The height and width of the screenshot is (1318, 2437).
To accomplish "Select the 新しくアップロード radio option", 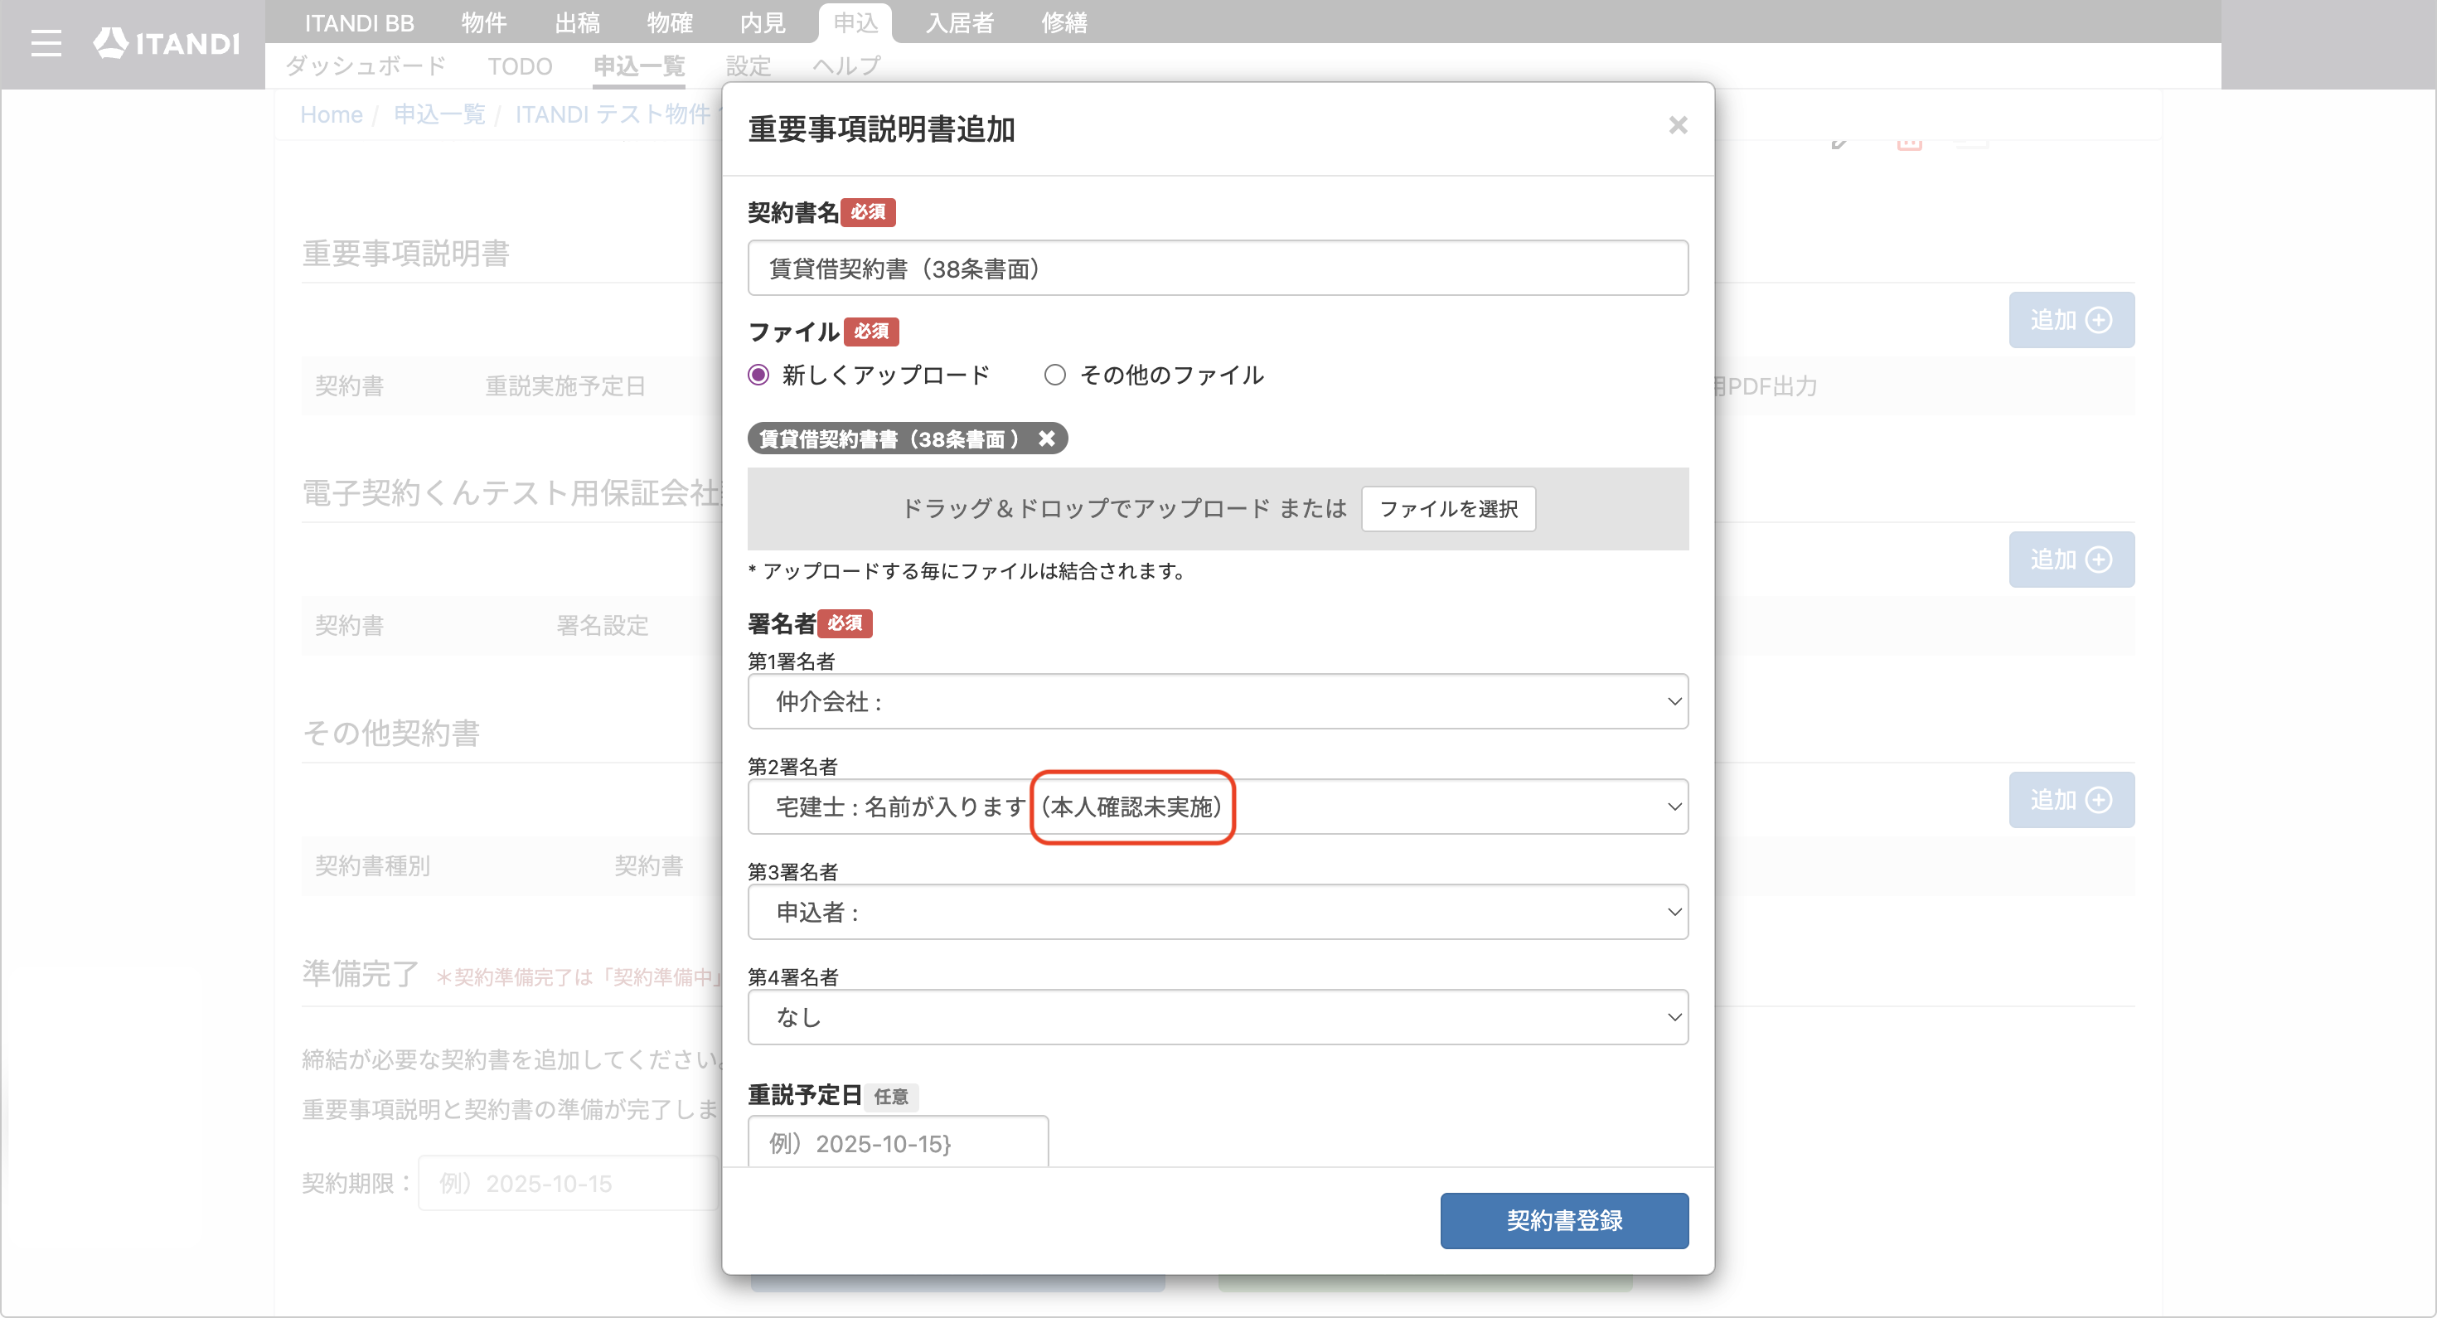I will pos(758,375).
